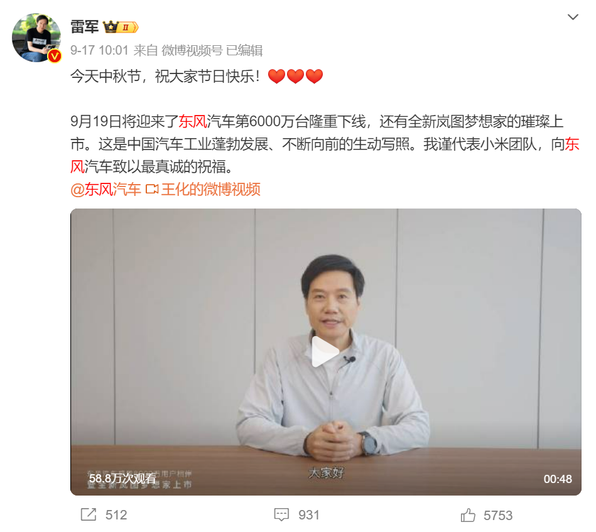This screenshot has width=596, height=532.
Task: Click the red 东风 keyword in first line
Action: (193, 121)
